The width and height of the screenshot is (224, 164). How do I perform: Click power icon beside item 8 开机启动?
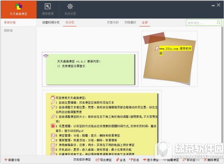(53, 149)
